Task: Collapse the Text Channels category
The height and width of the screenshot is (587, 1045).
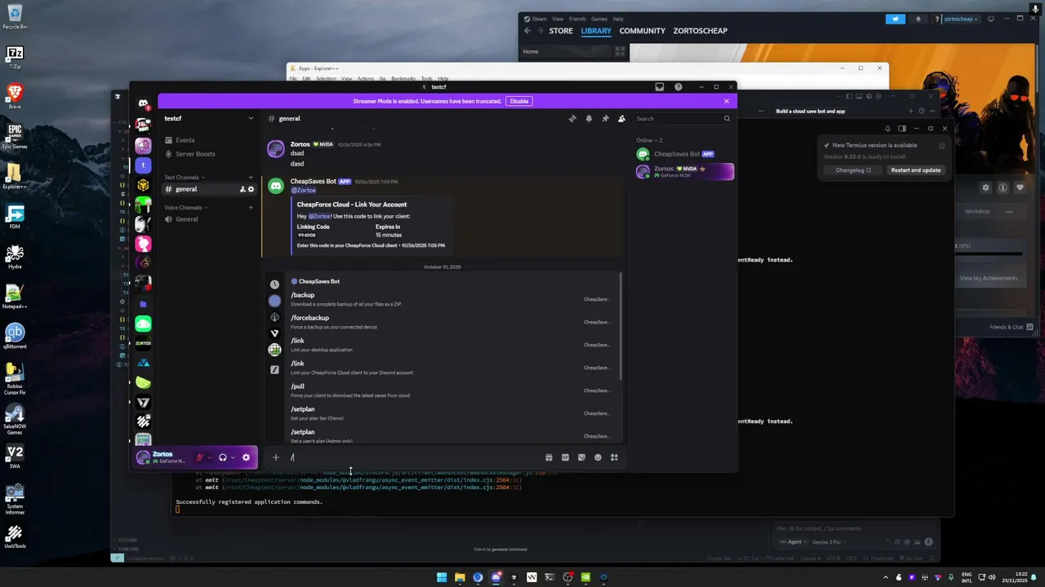Action: (x=184, y=177)
